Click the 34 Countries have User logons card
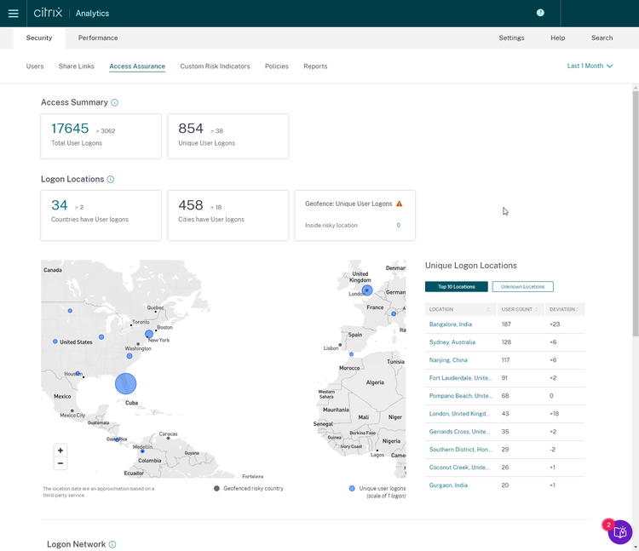639x551 pixels. pos(101,215)
